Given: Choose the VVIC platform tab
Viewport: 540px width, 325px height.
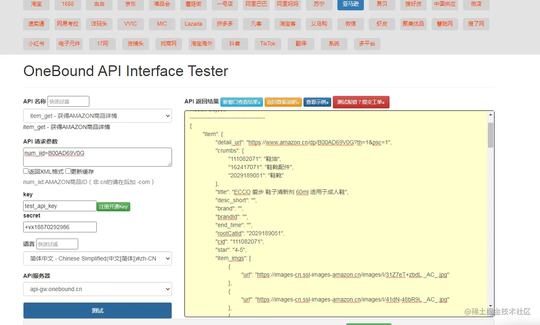Looking at the screenshot, I should pyautogui.click(x=131, y=24).
